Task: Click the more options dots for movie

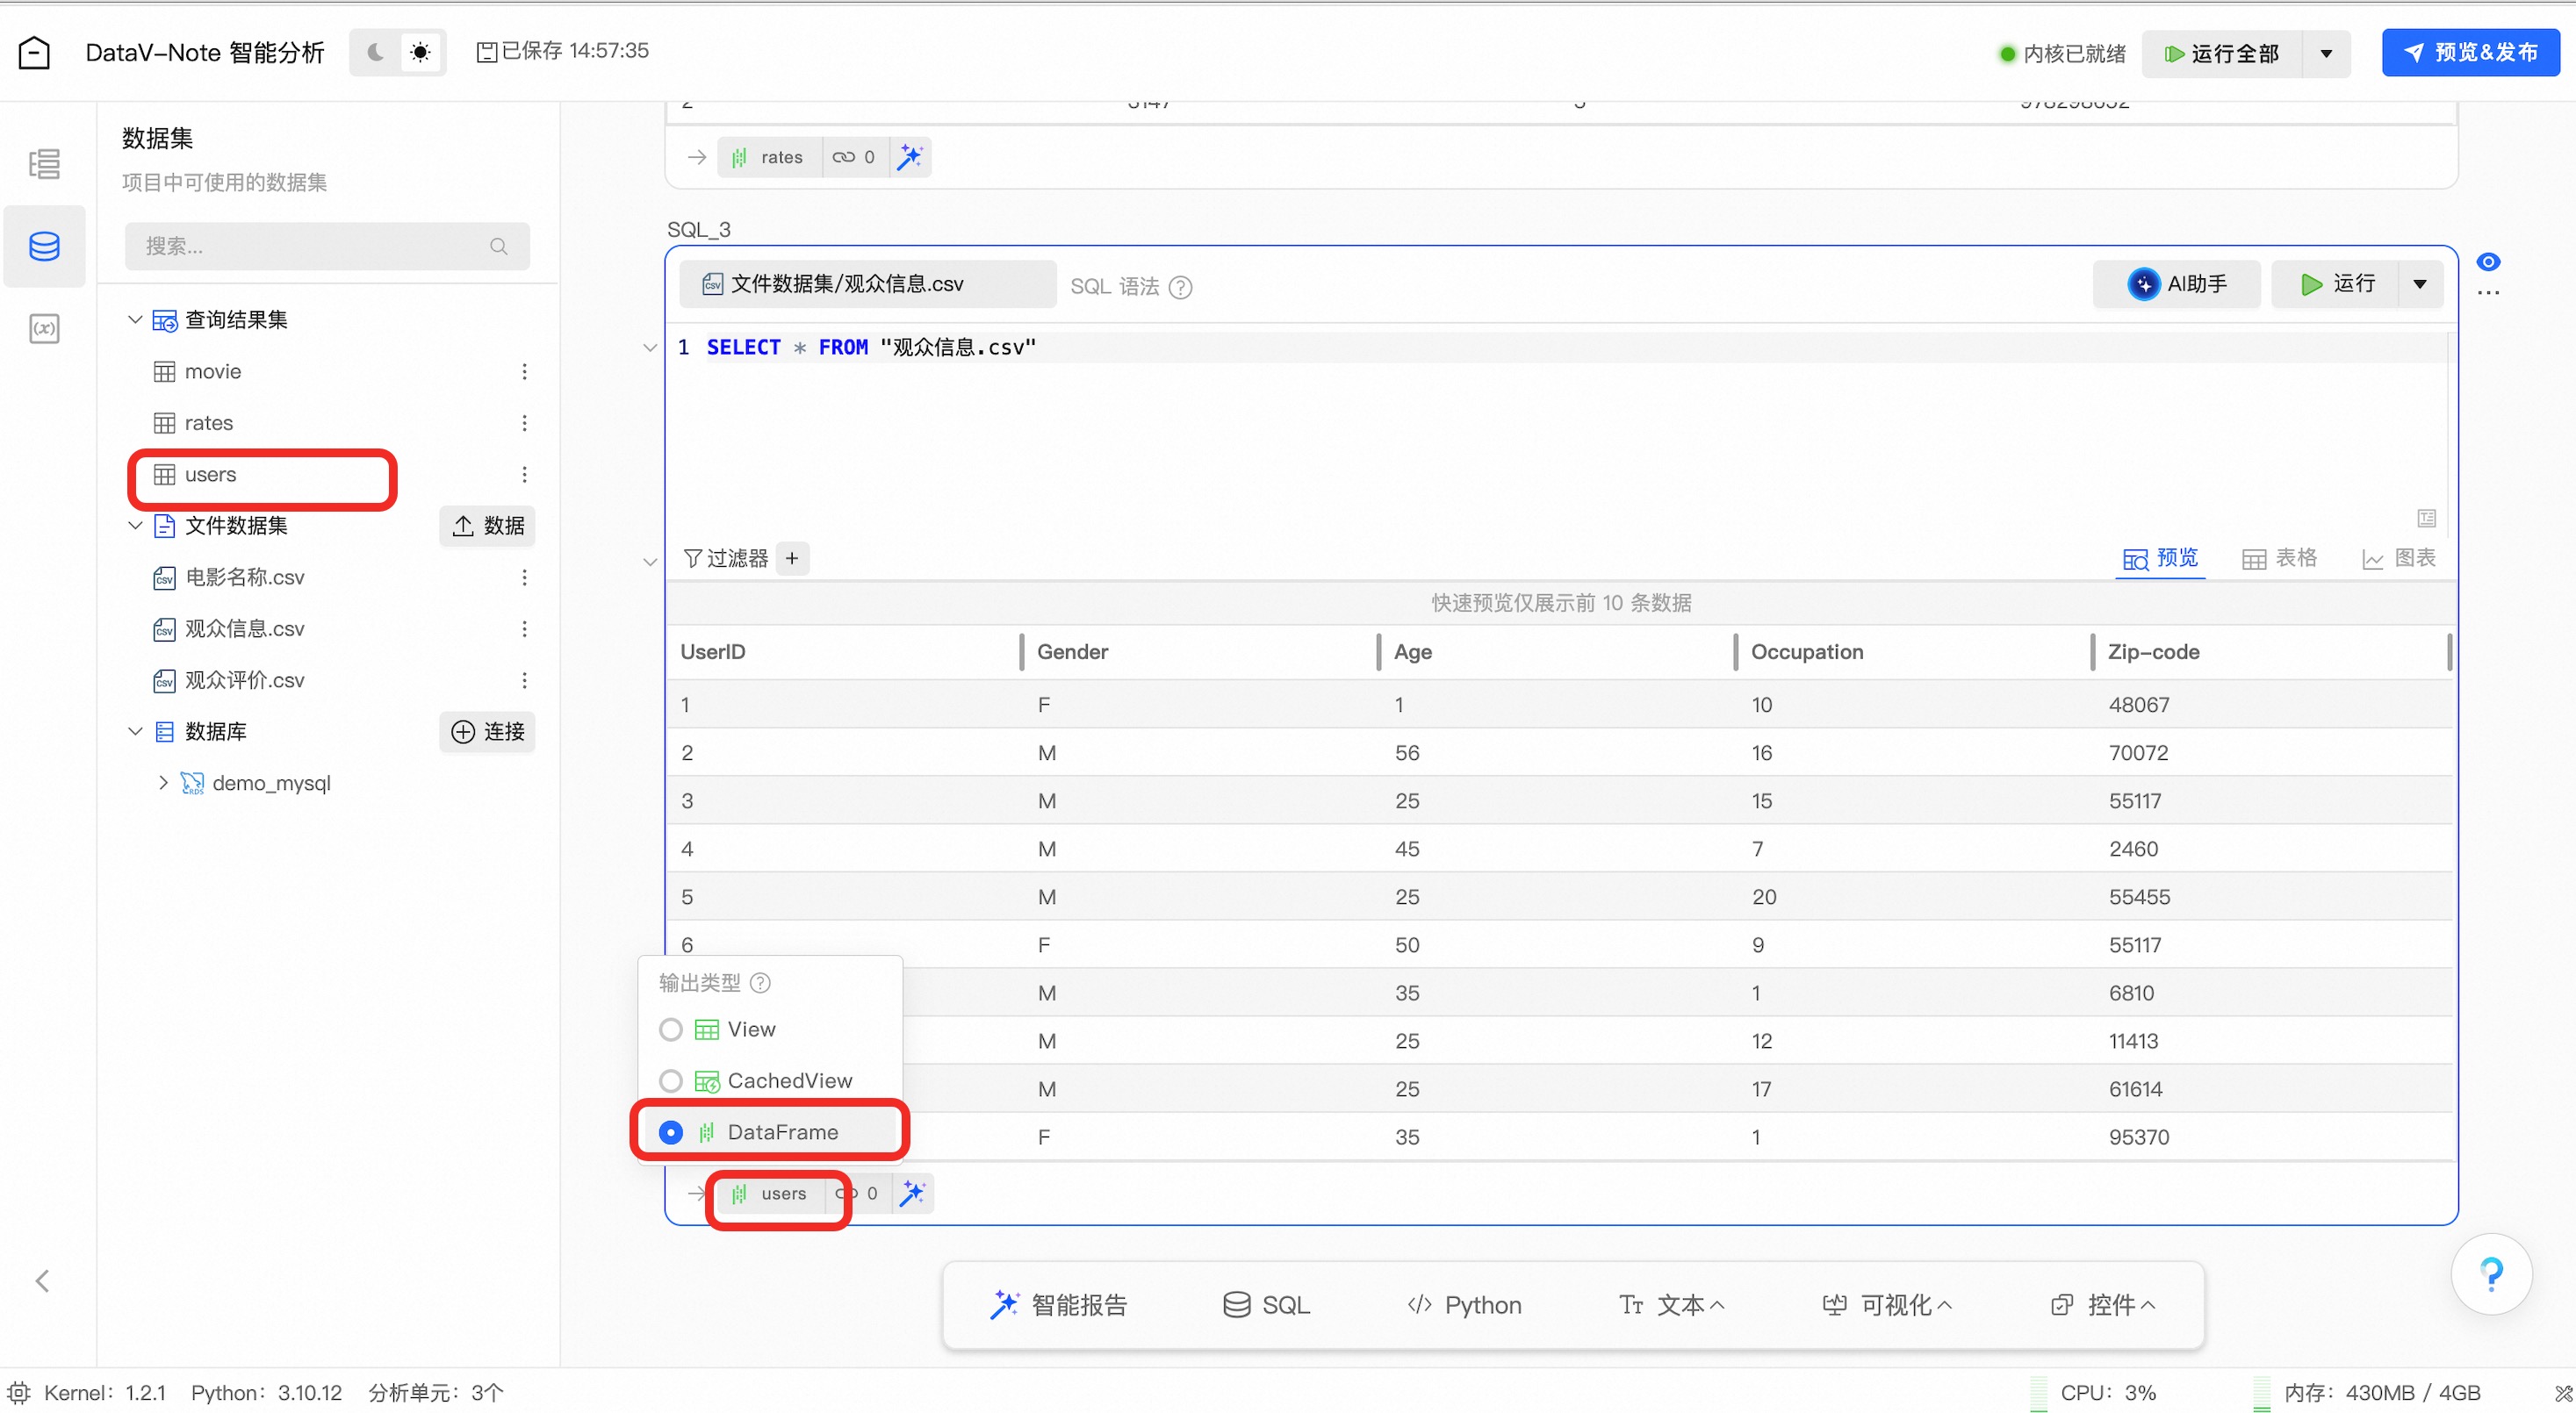Action: click(524, 372)
